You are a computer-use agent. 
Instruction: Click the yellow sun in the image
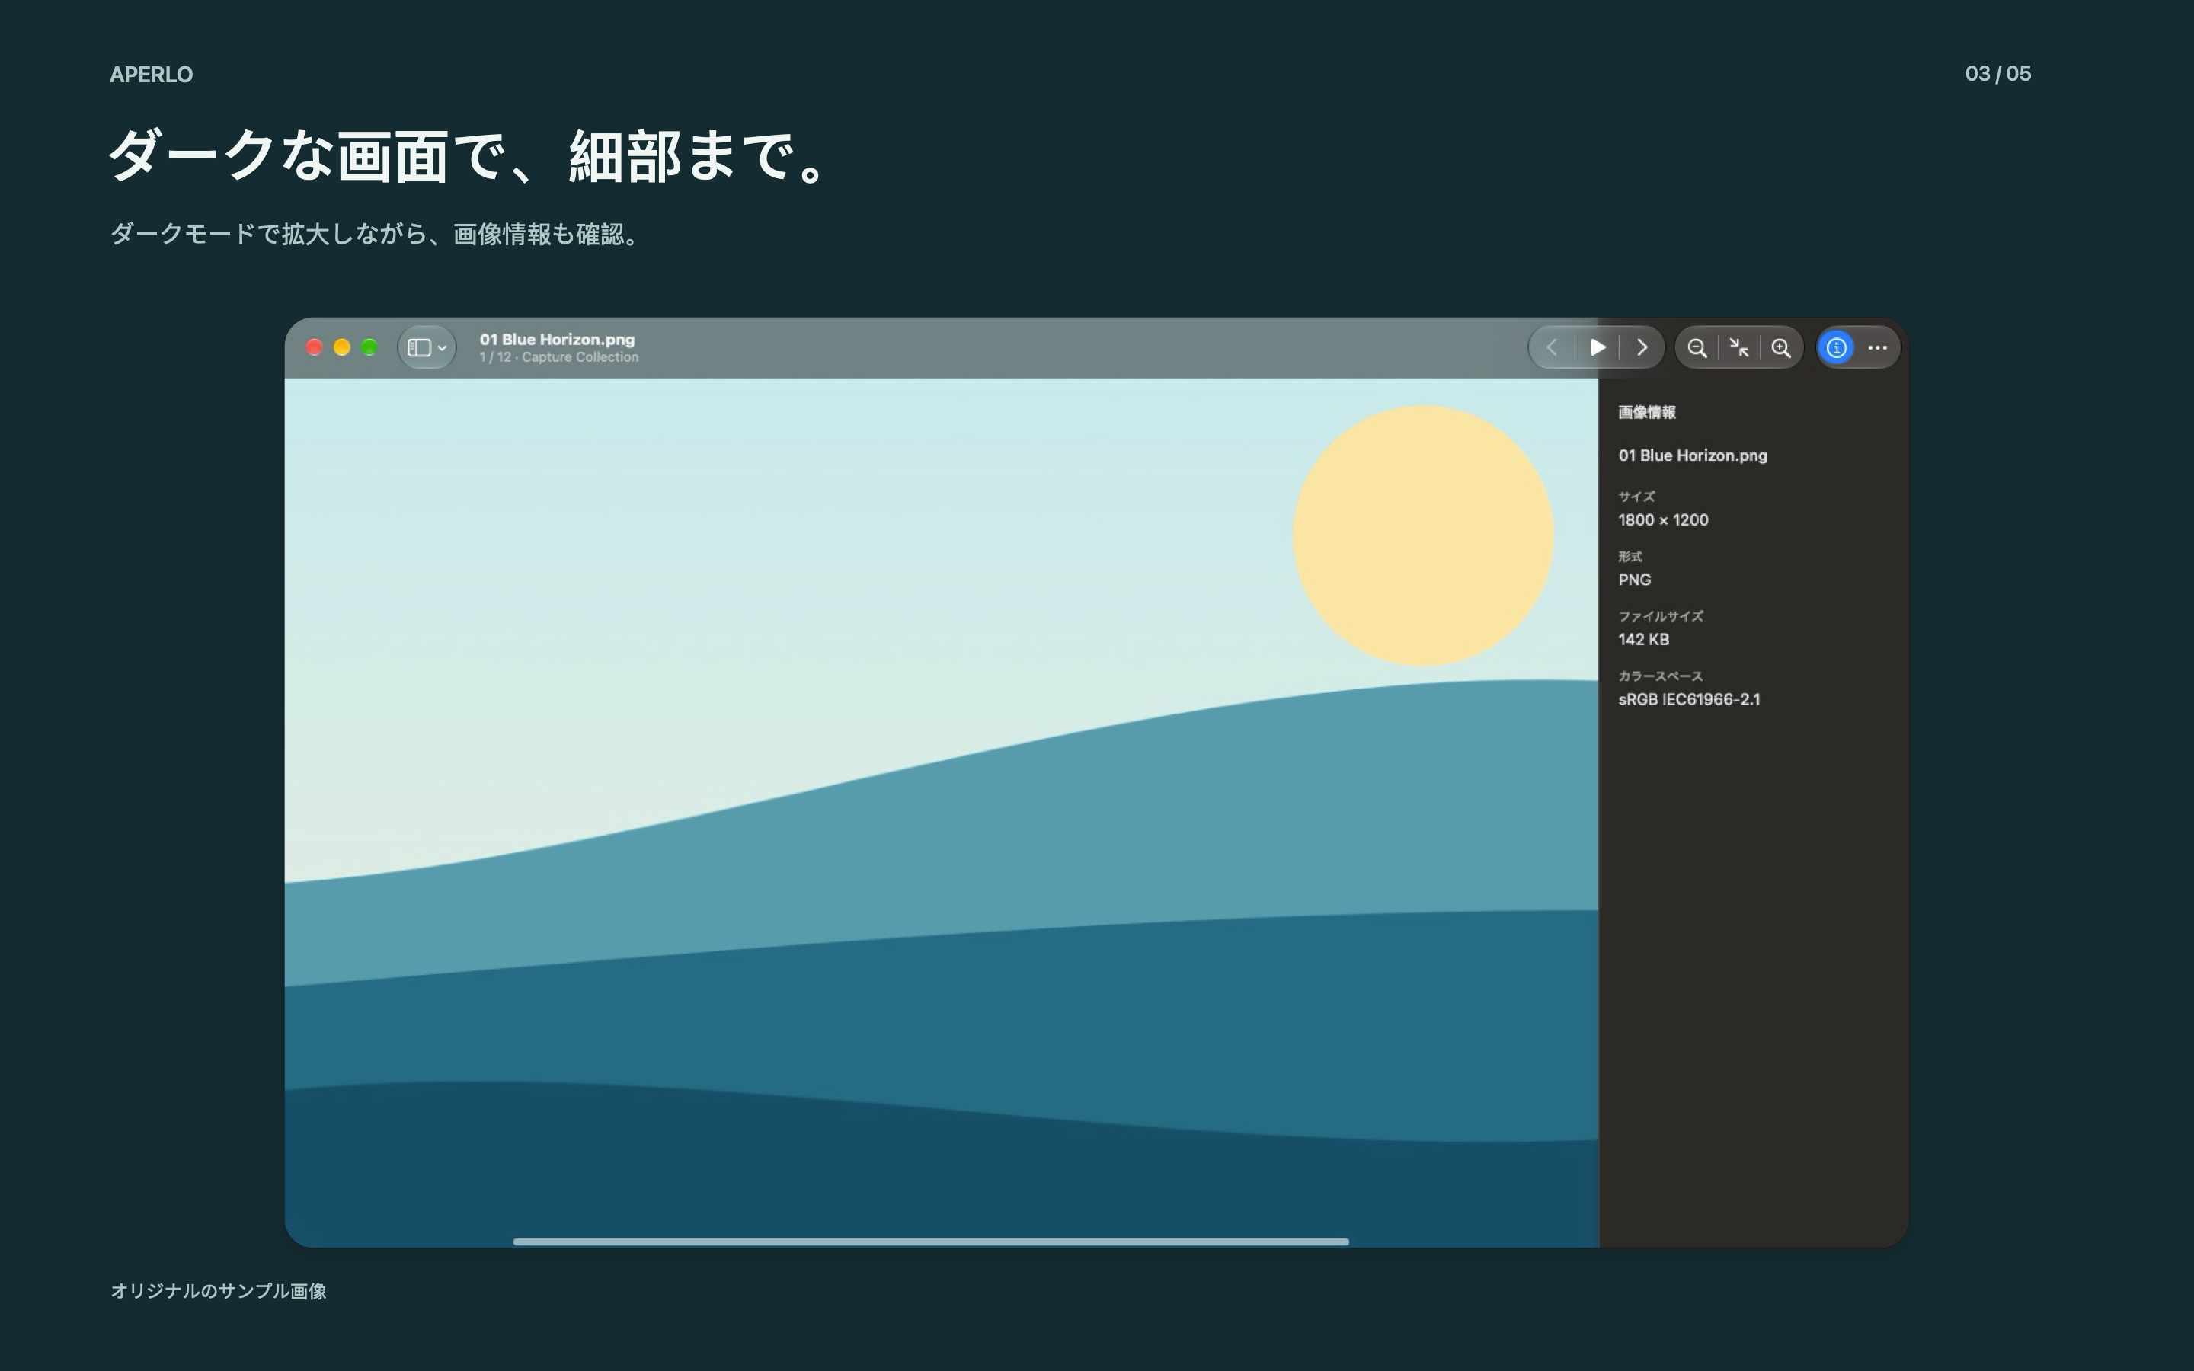pos(1423,536)
